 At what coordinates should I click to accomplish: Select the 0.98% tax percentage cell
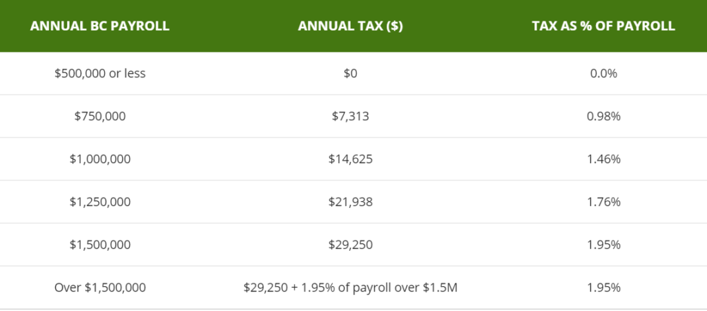pyautogui.click(x=603, y=116)
